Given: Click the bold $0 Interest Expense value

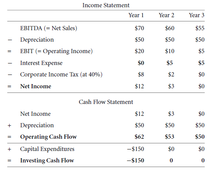Looking at the screenshot, I should tap(141, 63).
